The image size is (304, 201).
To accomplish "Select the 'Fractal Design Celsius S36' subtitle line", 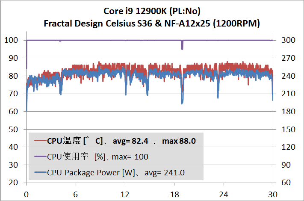I will click(x=152, y=24).
